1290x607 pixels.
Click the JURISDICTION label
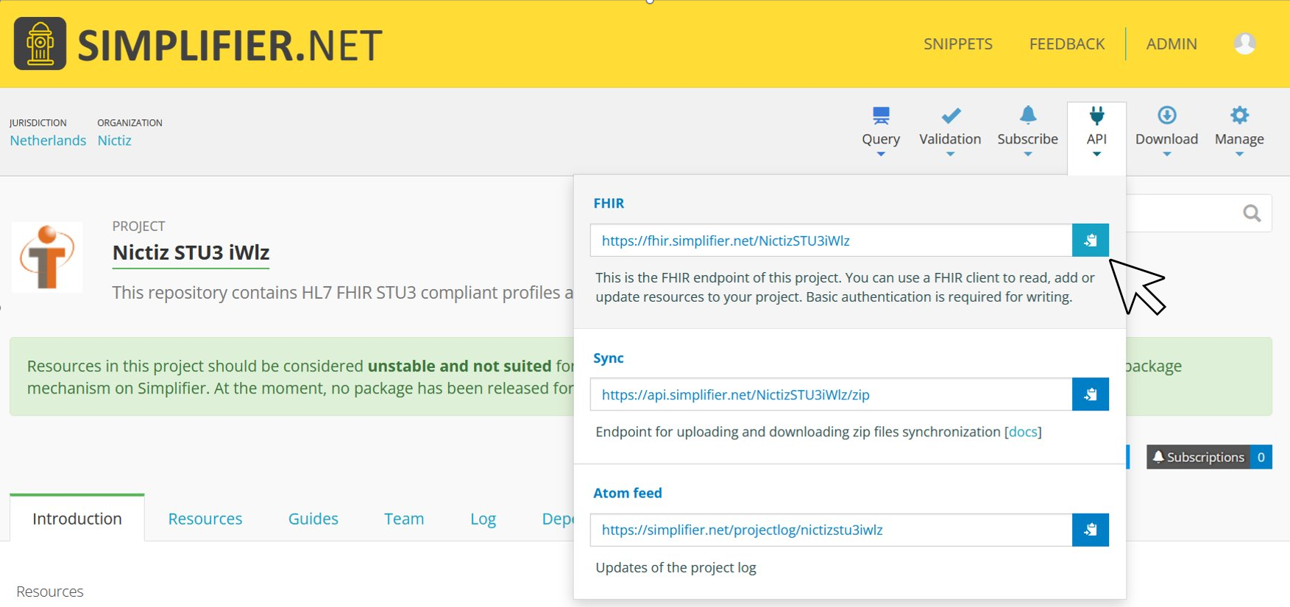pyautogui.click(x=38, y=123)
